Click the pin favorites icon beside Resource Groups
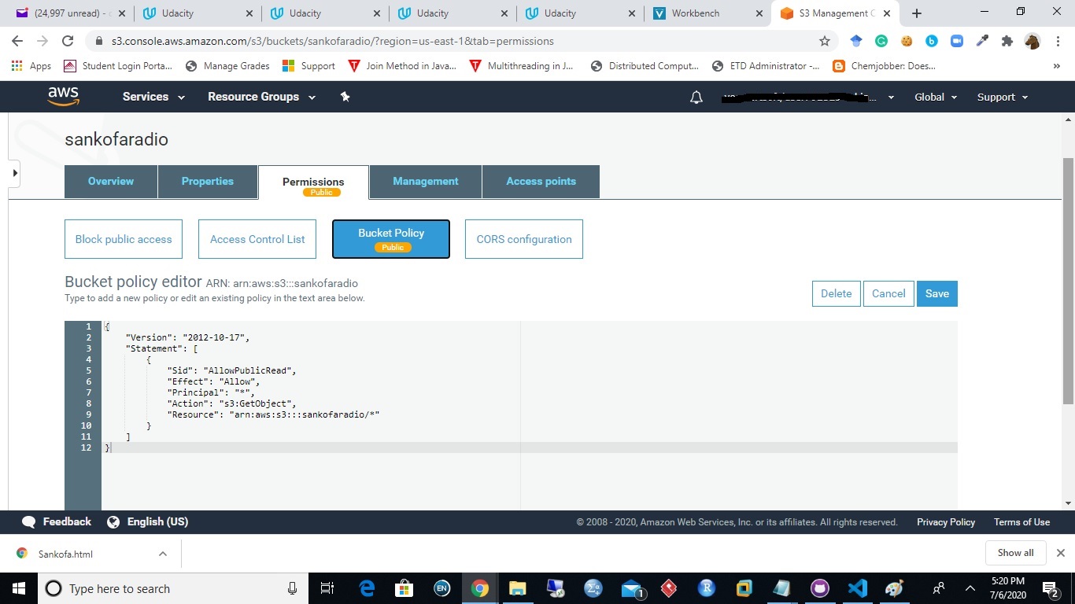This screenshot has width=1075, height=604. coord(344,96)
